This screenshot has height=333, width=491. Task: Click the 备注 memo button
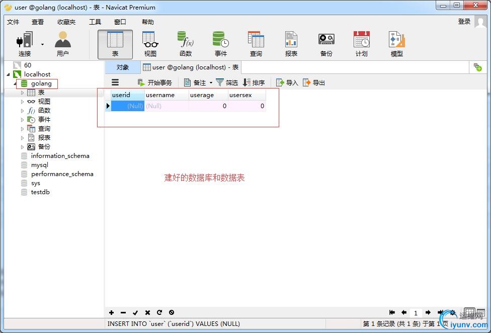(x=195, y=82)
